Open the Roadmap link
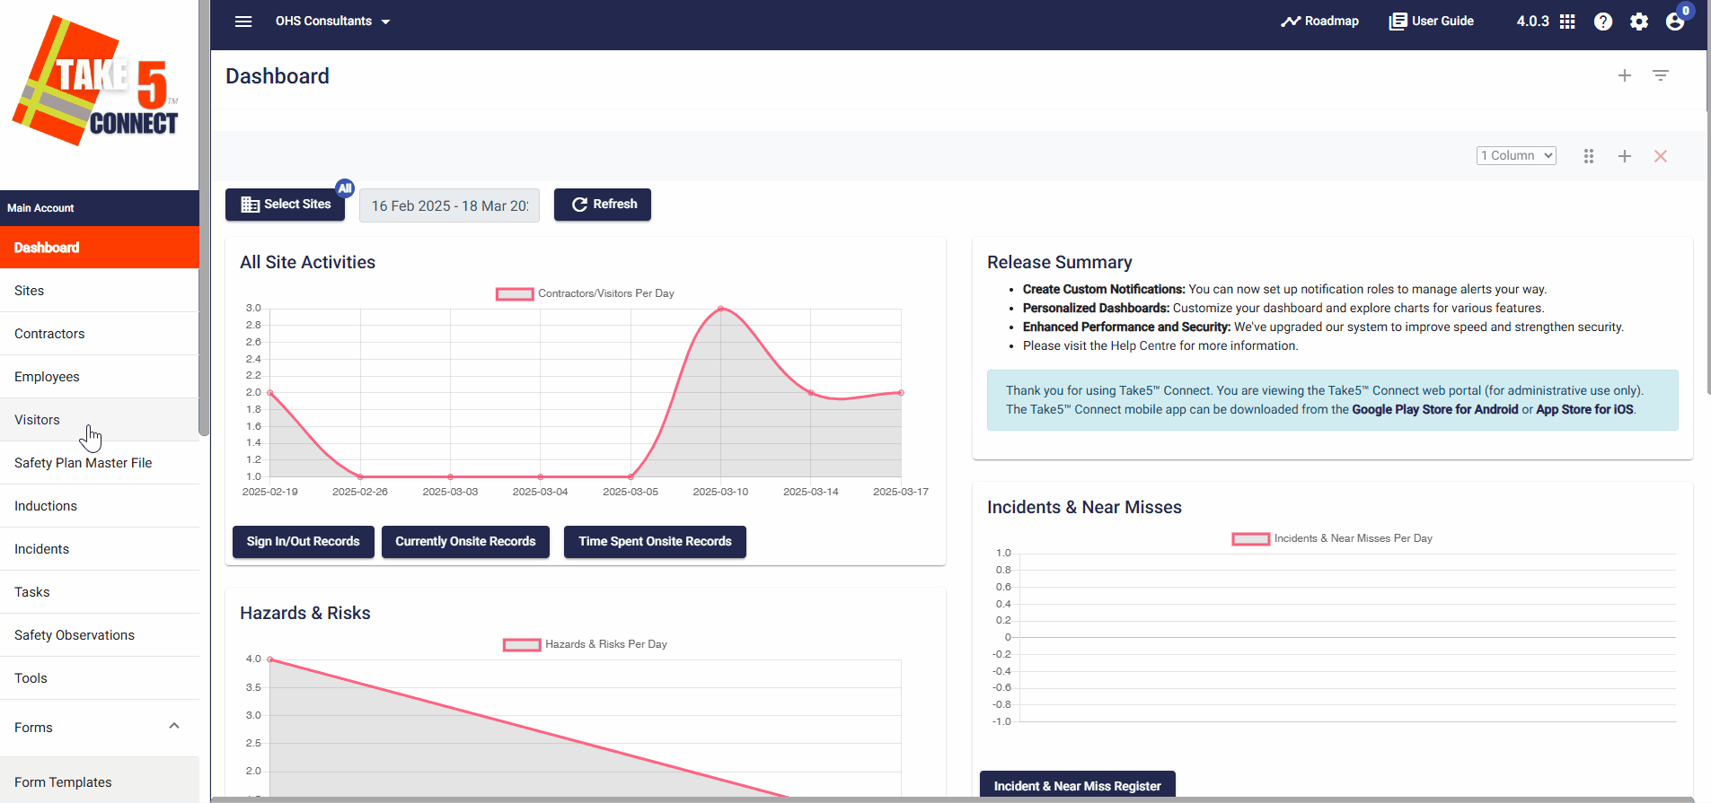1711x803 pixels. click(x=1319, y=22)
